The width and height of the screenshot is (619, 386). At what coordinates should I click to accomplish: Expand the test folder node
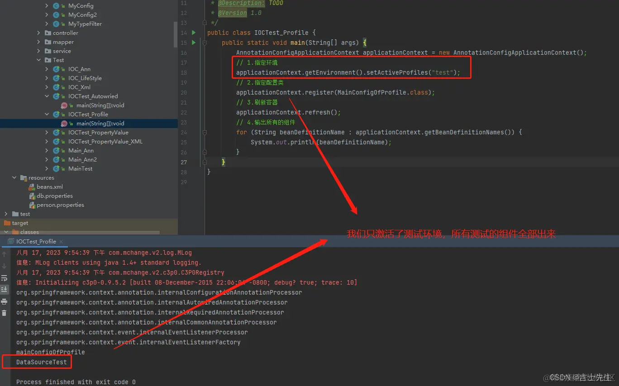(x=6, y=214)
